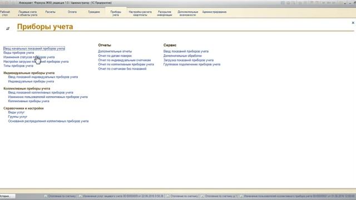This screenshot has height=200, width=356.
Task: Open the section settings icon beside the title
Action: click(8, 28)
